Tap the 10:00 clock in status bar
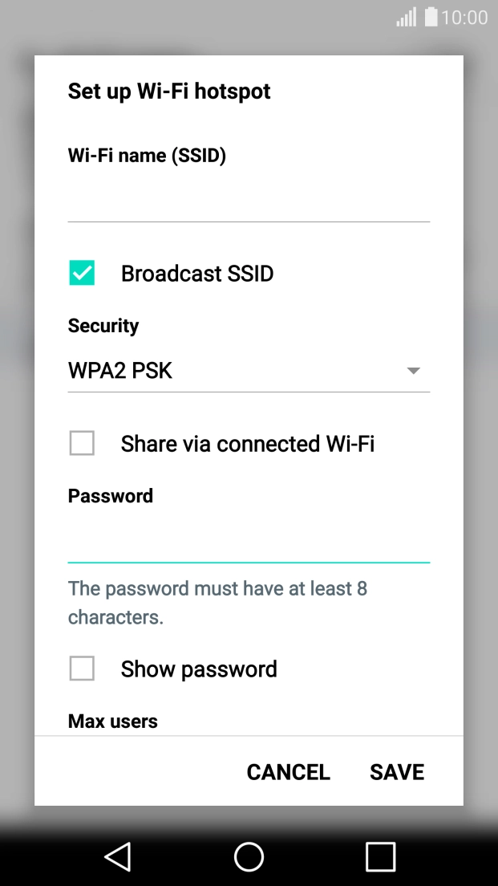 pos(464,17)
